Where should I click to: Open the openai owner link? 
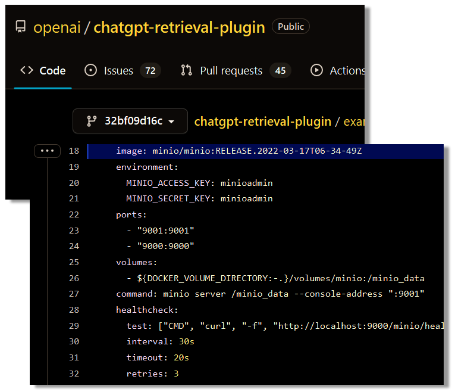tap(57, 27)
